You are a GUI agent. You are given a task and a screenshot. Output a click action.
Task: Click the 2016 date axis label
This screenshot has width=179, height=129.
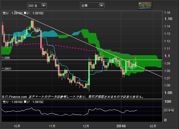point(121,126)
